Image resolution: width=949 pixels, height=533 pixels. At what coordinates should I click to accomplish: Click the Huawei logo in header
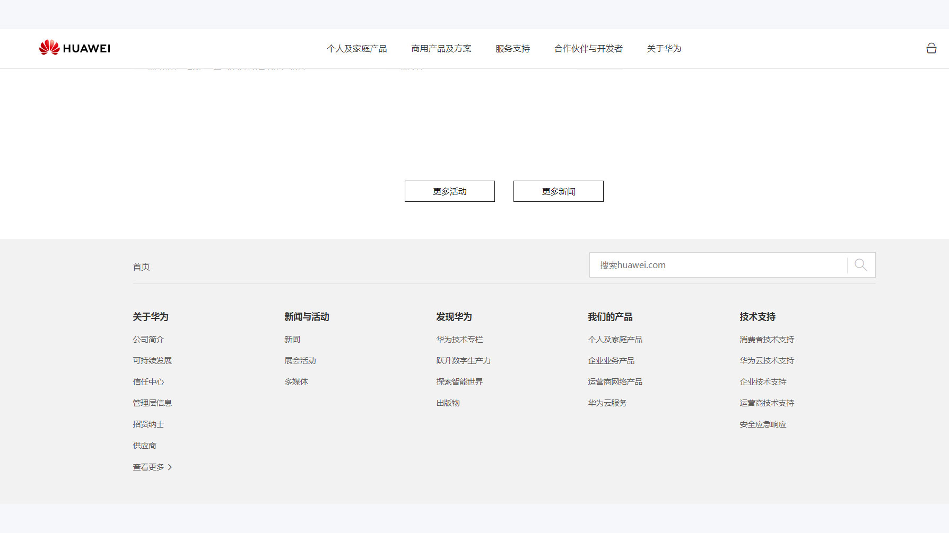click(x=75, y=48)
